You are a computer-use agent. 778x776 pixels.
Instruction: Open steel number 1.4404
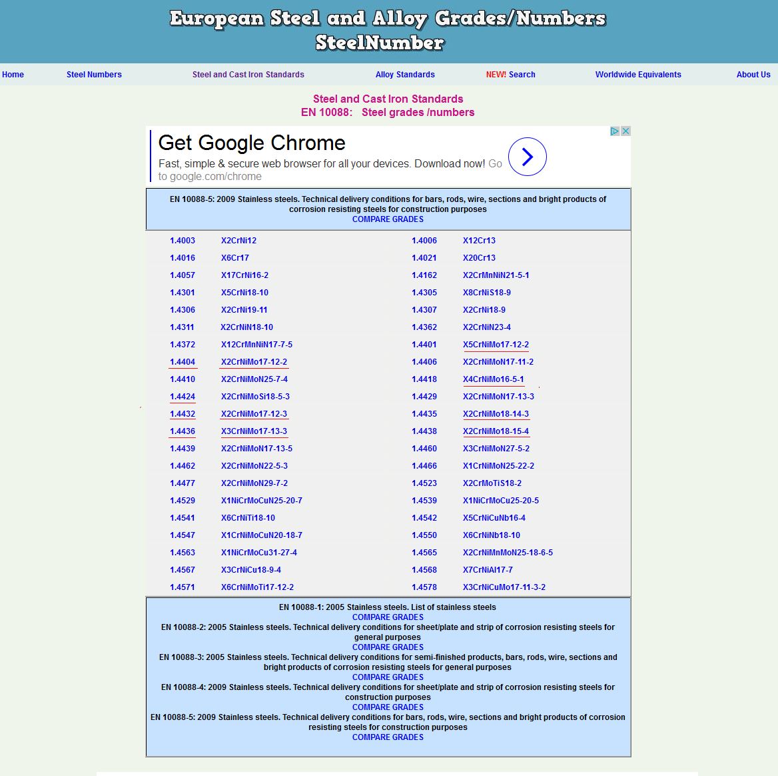[182, 362]
